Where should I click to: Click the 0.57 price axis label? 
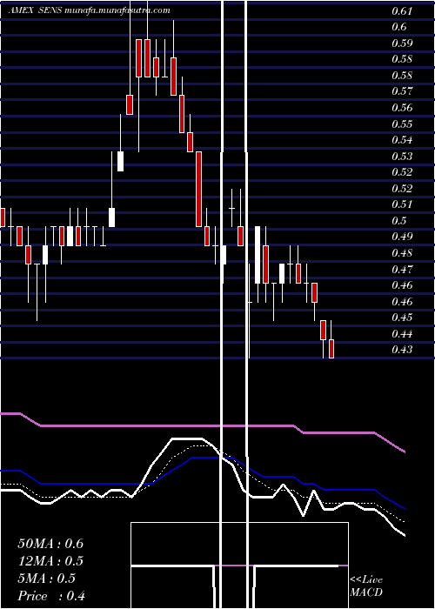402,90
